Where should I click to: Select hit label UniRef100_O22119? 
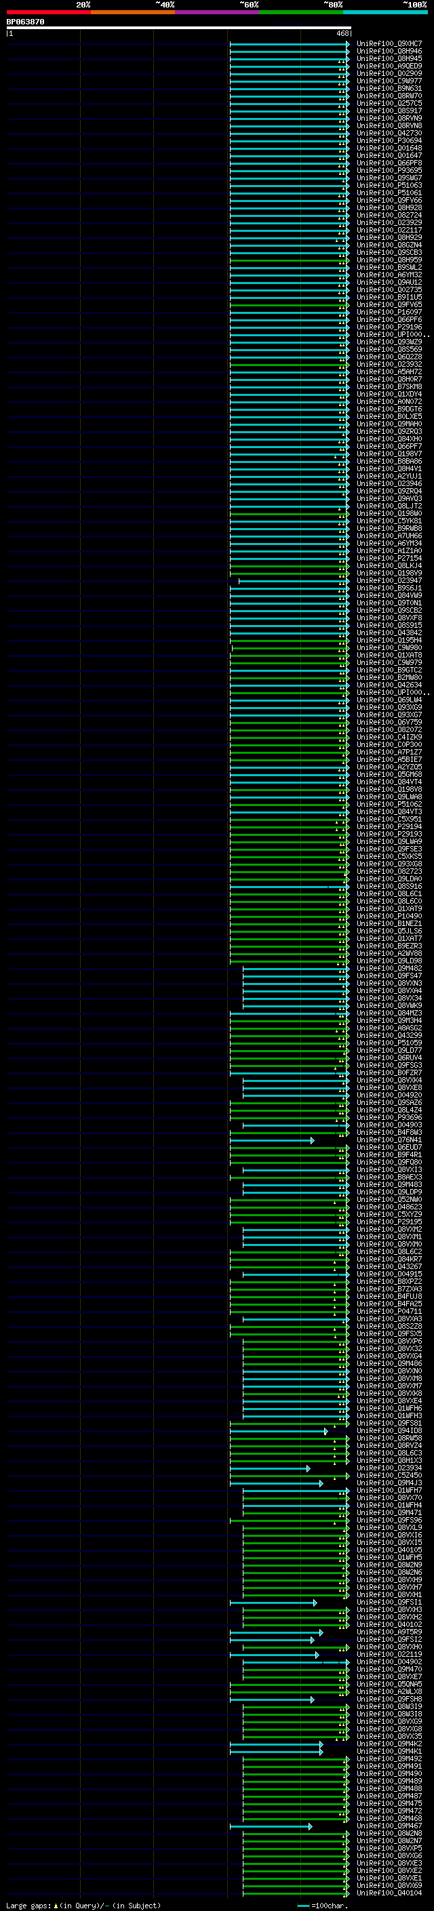[389, 1654]
